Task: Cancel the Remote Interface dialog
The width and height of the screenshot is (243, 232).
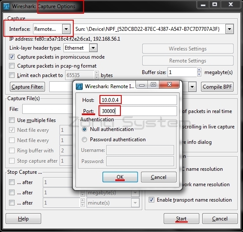Action: pyautogui.click(x=159, y=177)
